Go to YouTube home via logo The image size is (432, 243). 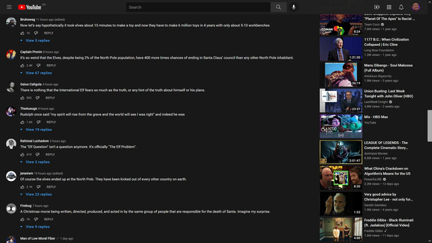tap(30, 7)
